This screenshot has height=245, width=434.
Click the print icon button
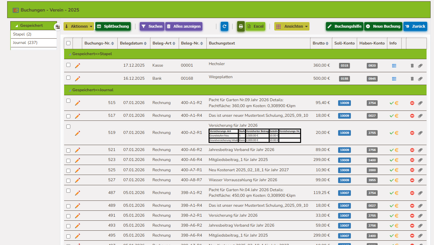click(x=241, y=26)
